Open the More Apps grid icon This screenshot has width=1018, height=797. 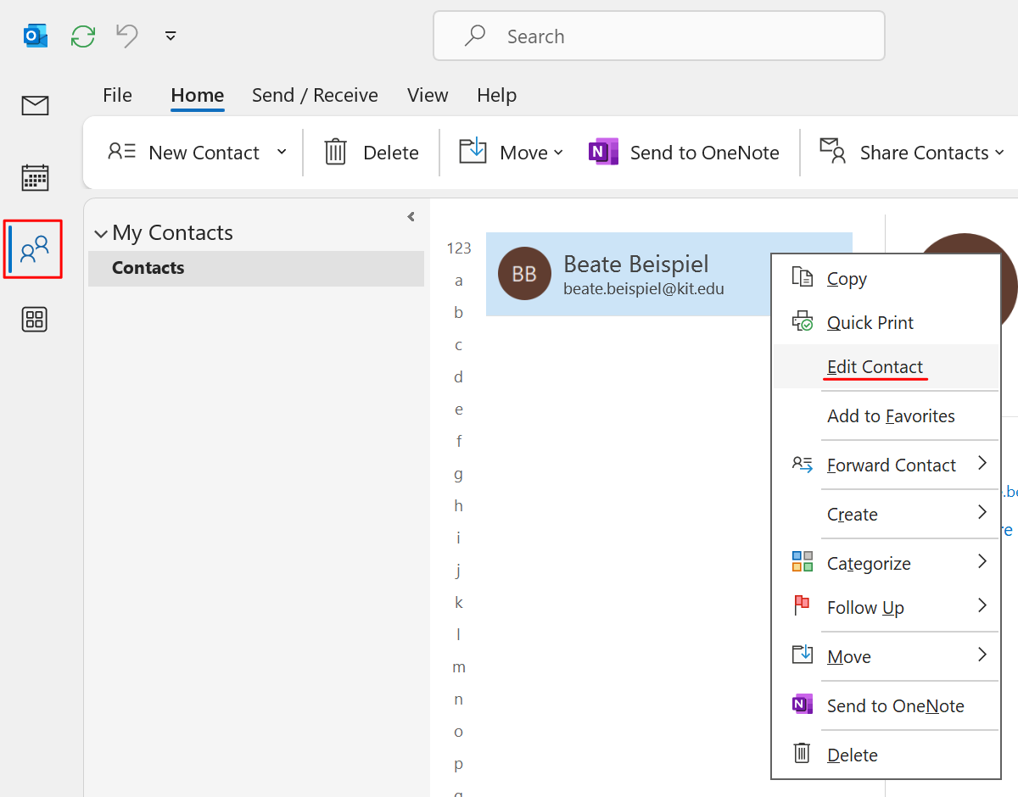(x=35, y=320)
